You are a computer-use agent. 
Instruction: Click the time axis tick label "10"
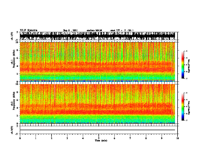click(178, 138)
